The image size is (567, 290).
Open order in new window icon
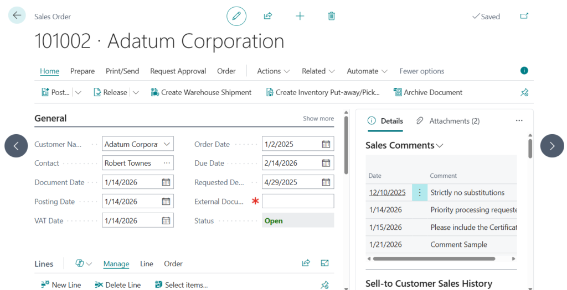(x=524, y=16)
